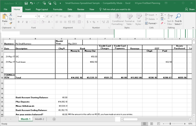The height and width of the screenshot is (126, 196).
Task: Switch to the Month 2 sheet tab
Action: point(39,119)
